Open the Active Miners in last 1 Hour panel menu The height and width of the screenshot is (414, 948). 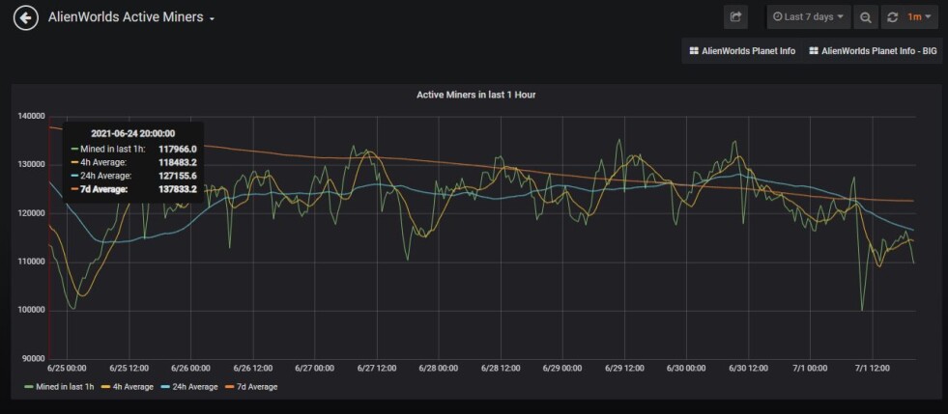tap(475, 95)
